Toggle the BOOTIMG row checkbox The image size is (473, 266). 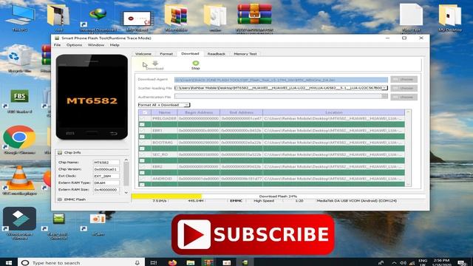pyautogui.click(x=142, y=143)
